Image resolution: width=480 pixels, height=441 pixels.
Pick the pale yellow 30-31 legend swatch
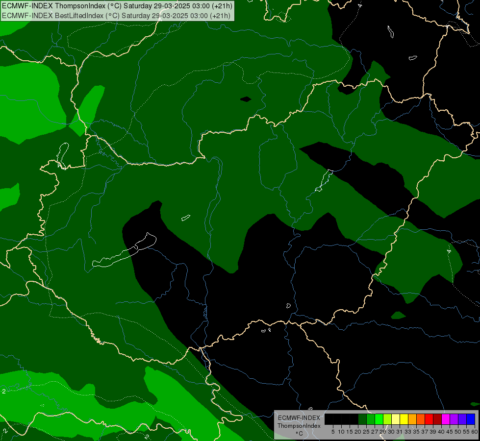coord(396,419)
